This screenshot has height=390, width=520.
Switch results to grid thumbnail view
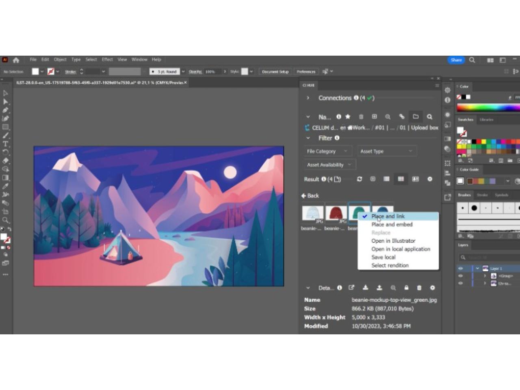click(x=401, y=179)
